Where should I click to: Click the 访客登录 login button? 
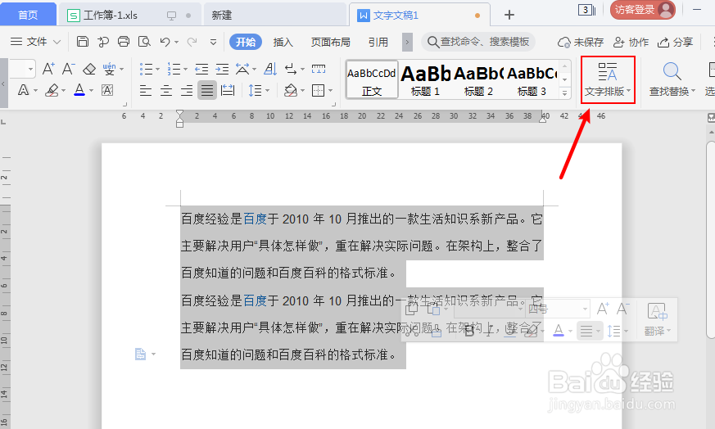(642, 10)
